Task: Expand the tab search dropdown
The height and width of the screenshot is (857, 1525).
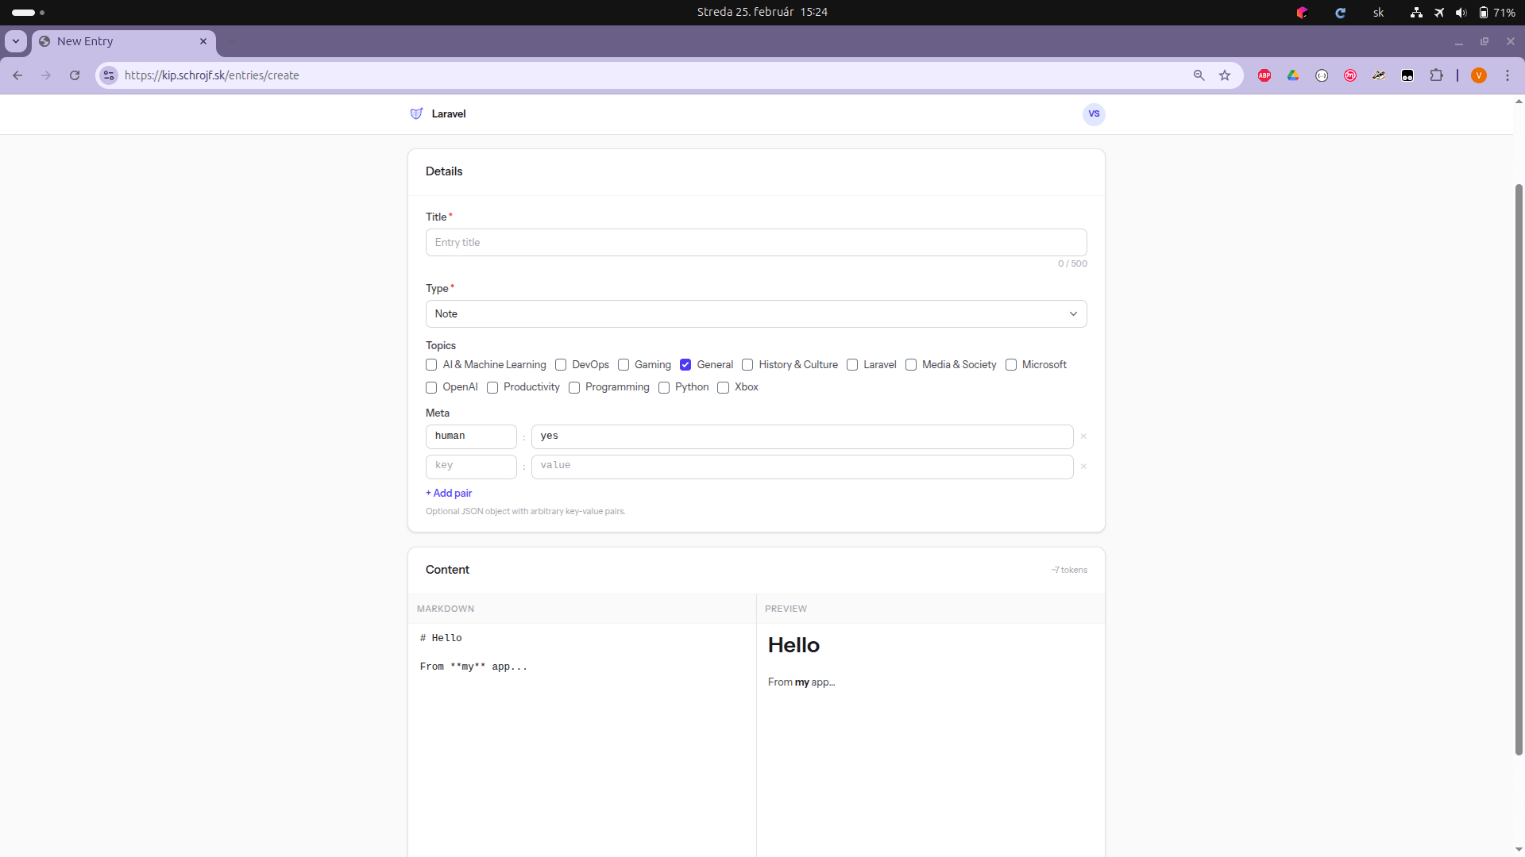Action: click(x=16, y=41)
